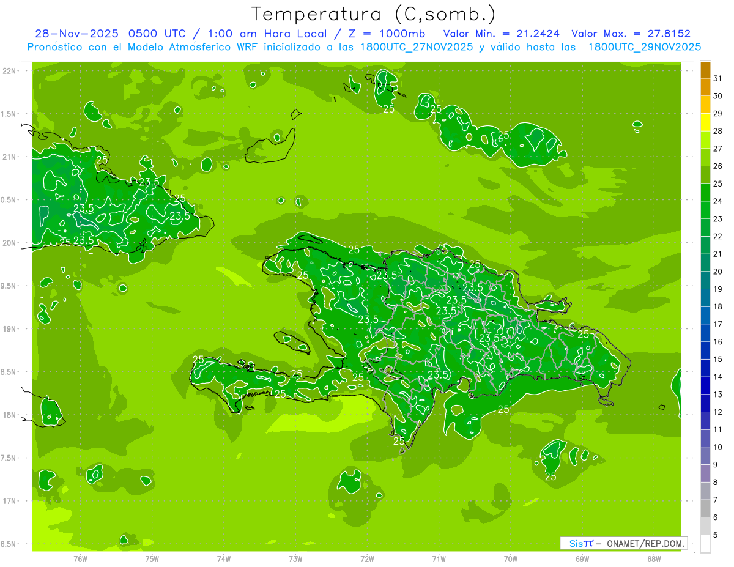Click the legend value "16"
The height and width of the screenshot is (567, 734).
point(718,342)
